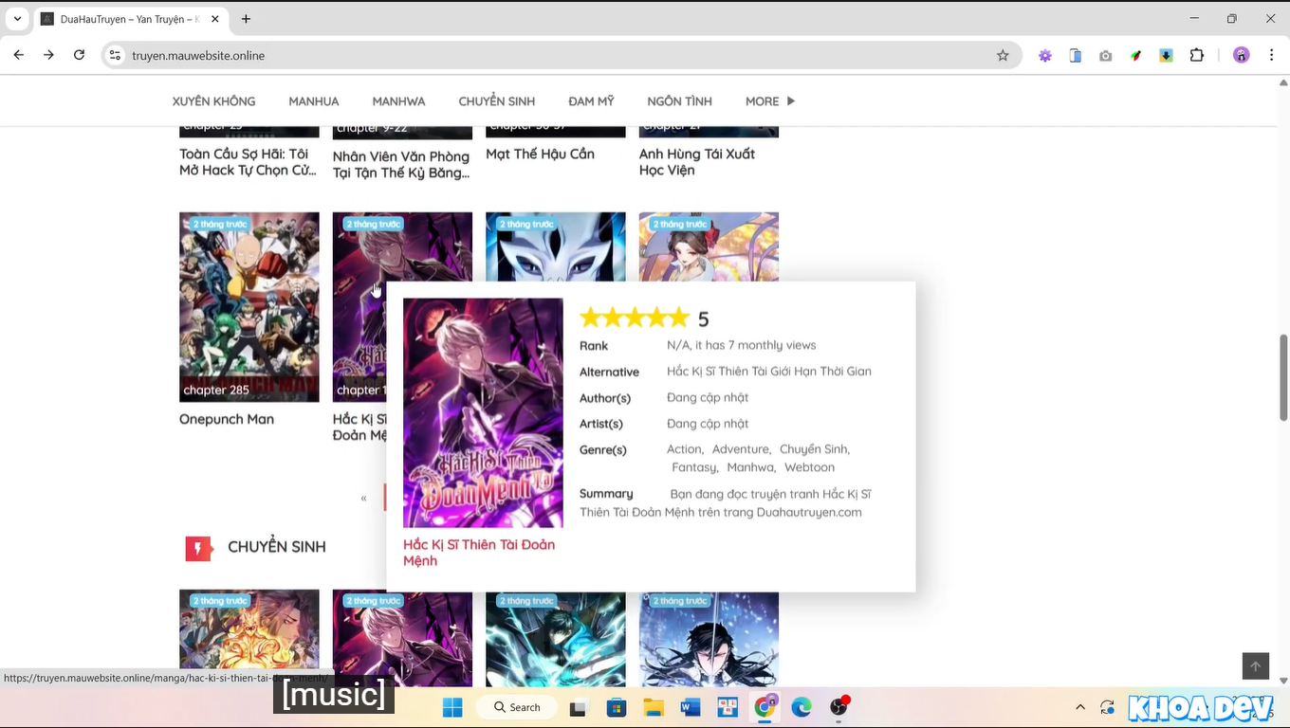Open Nhân Viên Văn Phòng manga title
The image size is (1290, 728).
coord(401,164)
